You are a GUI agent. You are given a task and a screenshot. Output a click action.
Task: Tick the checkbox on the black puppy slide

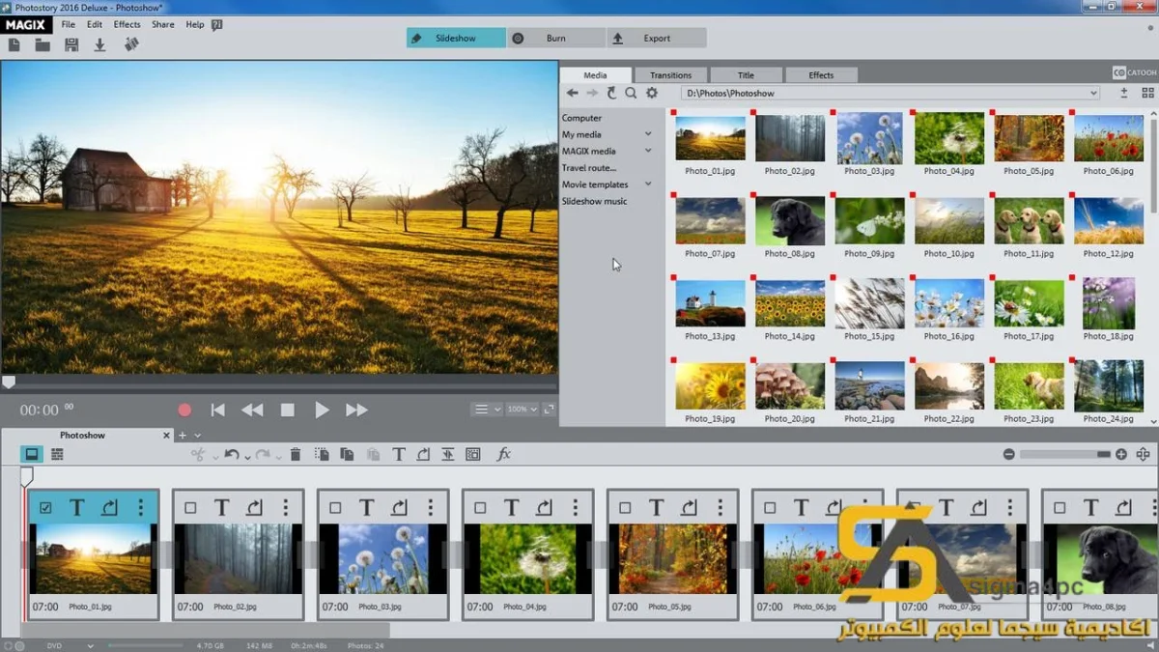point(1060,508)
